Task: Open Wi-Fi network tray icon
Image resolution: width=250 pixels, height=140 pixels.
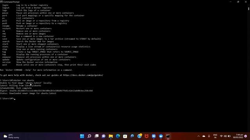Action: pyautogui.click(x=221, y=136)
